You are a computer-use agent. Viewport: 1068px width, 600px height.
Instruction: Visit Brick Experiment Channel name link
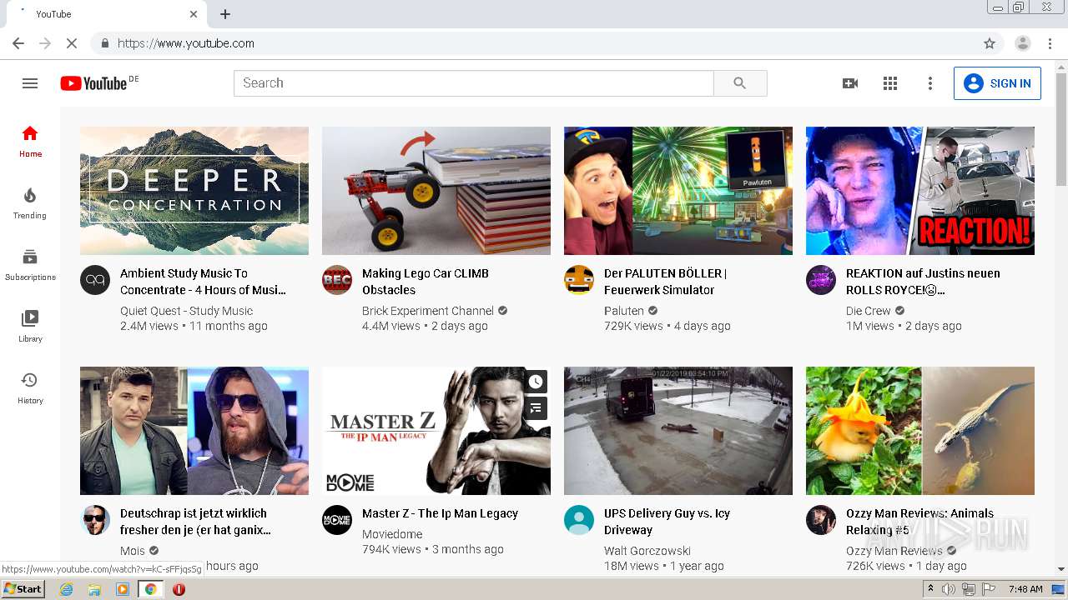pyautogui.click(x=428, y=311)
